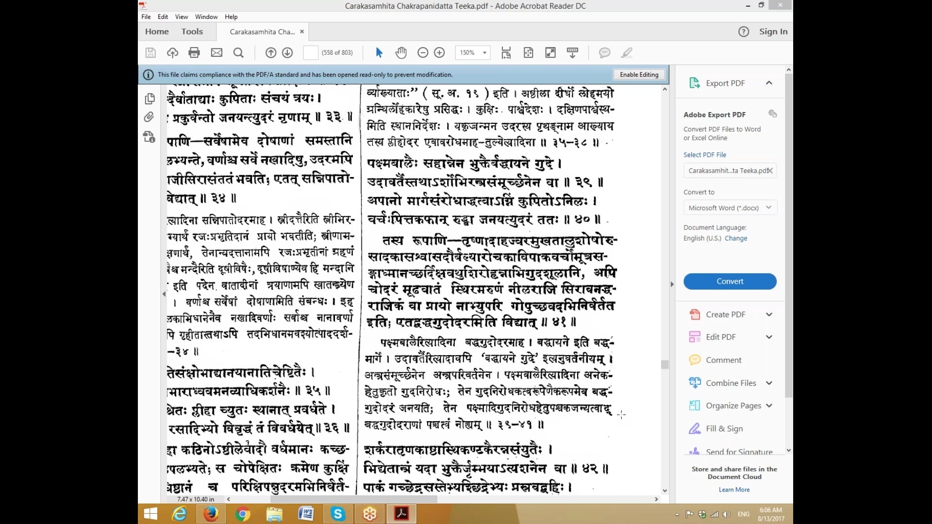Collapse the right tools pane arrow
The width and height of the screenshot is (932, 524).
(x=672, y=284)
